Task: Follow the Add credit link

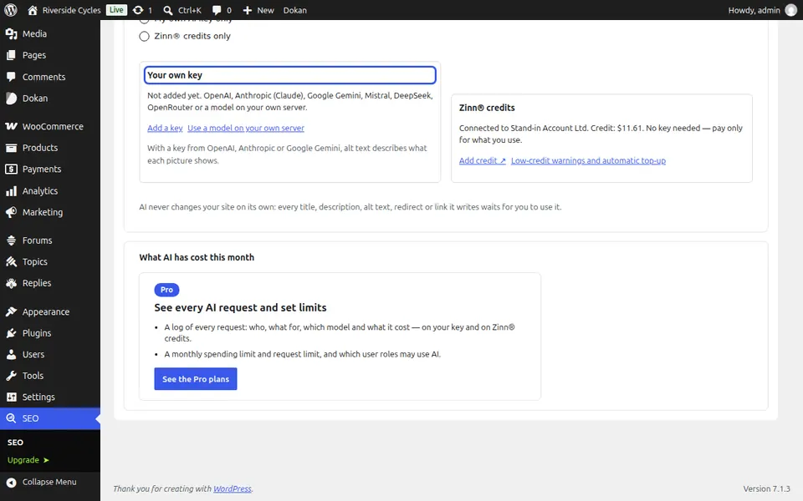Action: (483, 160)
